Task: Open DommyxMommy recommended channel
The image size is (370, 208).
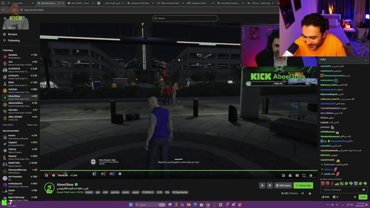Action: click(20, 171)
